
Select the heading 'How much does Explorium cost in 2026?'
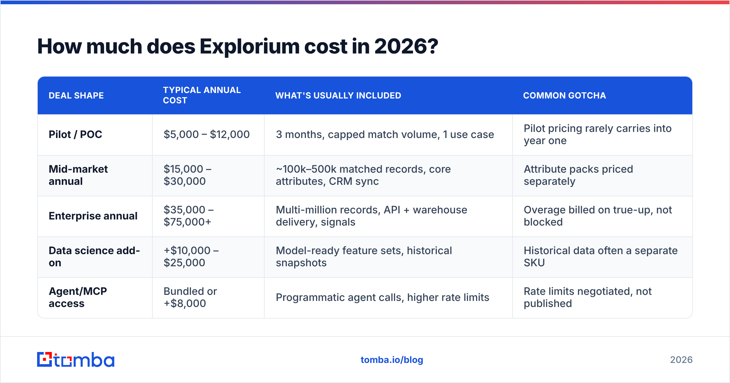click(x=238, y=47)
